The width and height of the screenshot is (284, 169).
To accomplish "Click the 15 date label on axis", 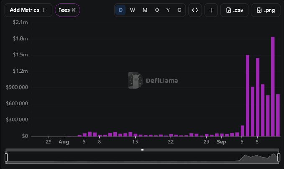I will click(x=135, y=142).
